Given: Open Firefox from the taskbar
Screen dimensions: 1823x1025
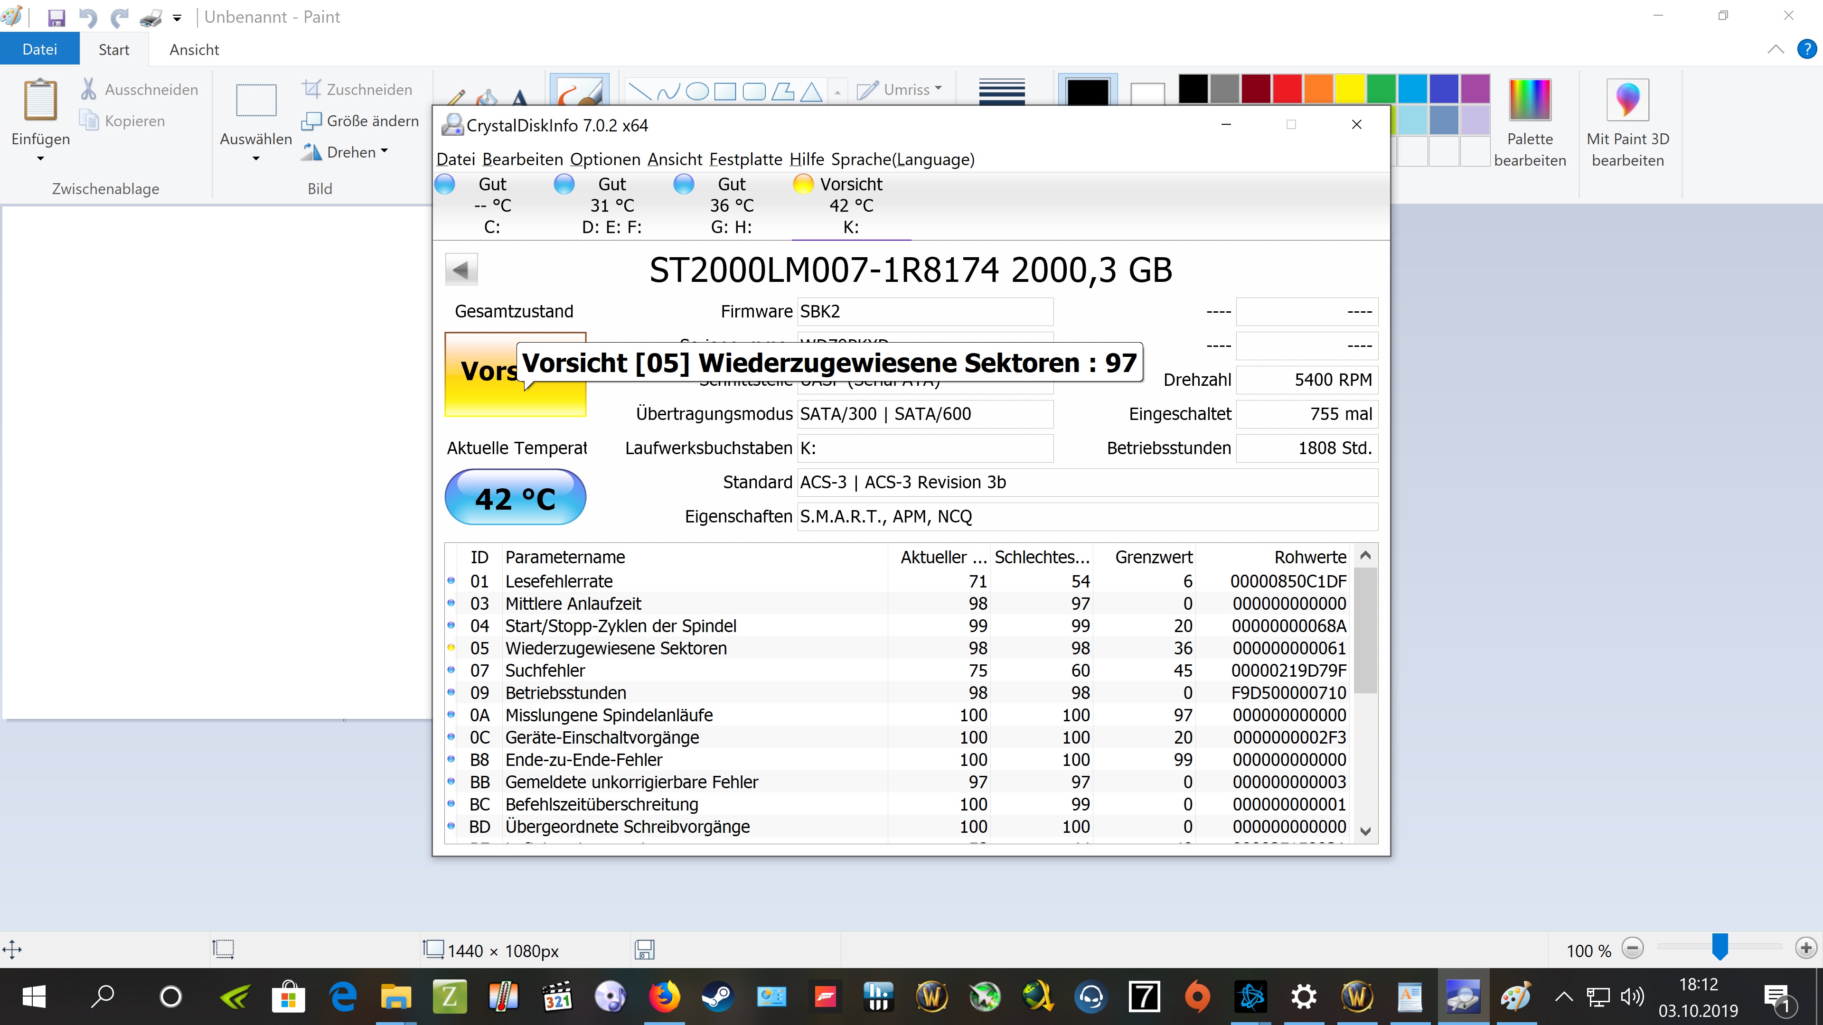Looking at the screenshot, I should (664, 997).
